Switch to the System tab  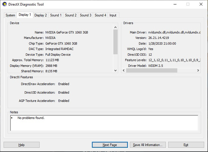[x=10, y=15]
